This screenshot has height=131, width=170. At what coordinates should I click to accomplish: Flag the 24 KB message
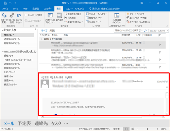click(x=160, y=45)
